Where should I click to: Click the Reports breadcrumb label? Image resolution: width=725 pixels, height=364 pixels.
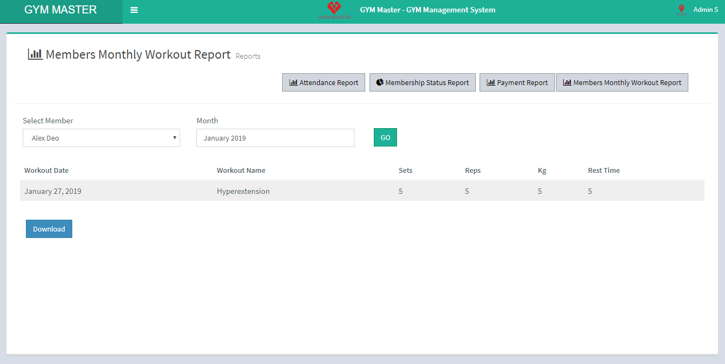pos(248,56)
